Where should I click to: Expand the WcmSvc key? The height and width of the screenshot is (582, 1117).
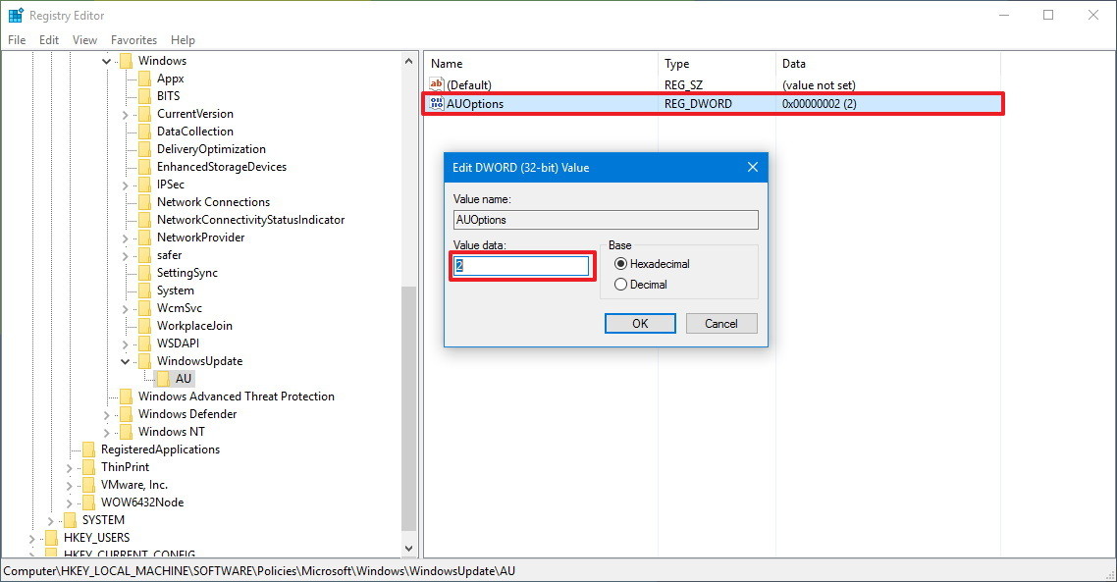click(x=126, y=308)
